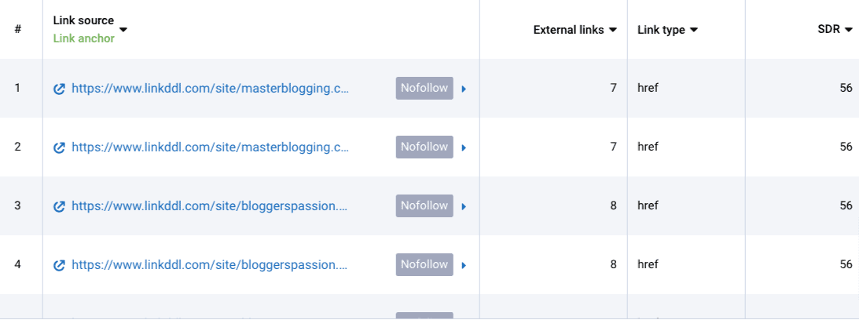Click the Link anchor green label
This screenshot has height=320, width=859.
pos(84,38)
